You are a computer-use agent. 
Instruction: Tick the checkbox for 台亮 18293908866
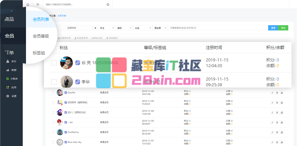(54, 63)
